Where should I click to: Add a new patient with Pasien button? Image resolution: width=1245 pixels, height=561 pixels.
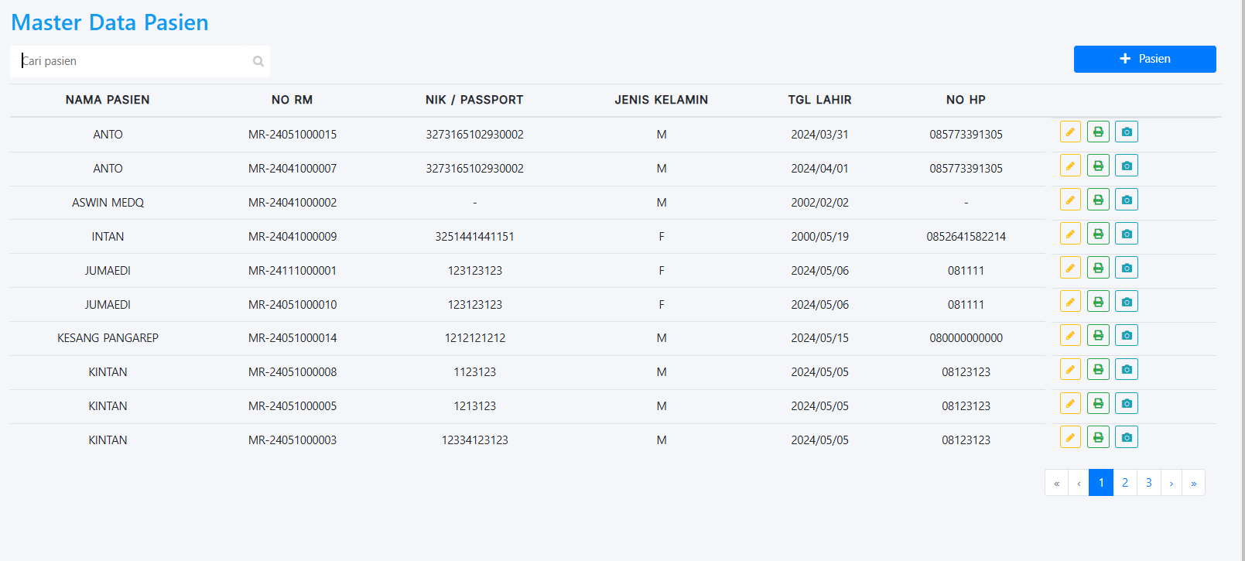pyautogui.click(x=1144, y=59)
